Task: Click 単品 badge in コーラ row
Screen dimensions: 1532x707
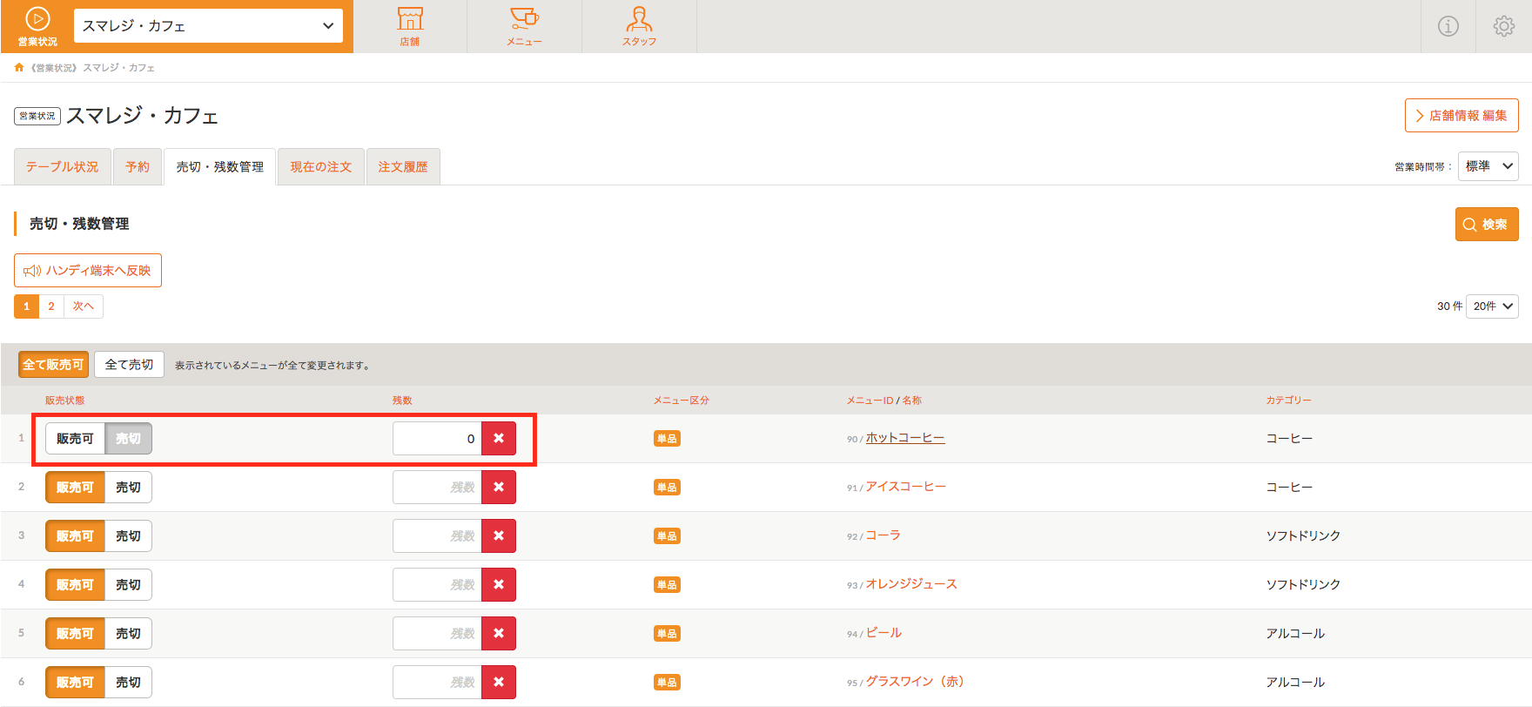Action: 667,536
